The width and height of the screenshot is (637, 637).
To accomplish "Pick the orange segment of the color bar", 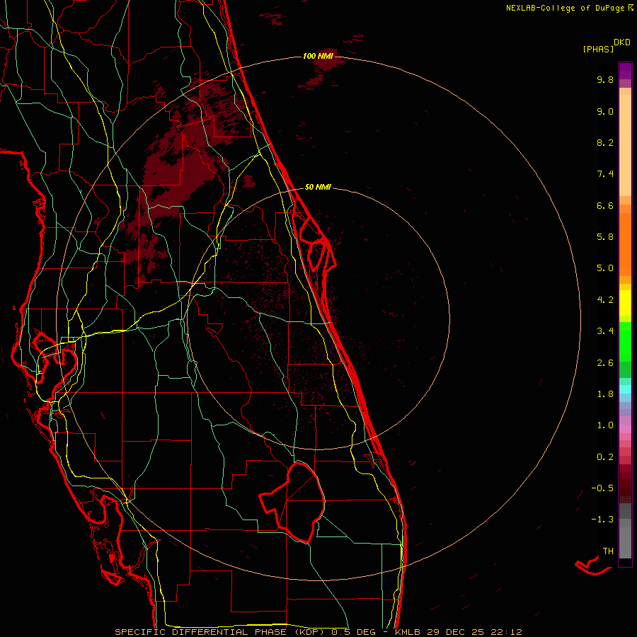I will pyautogui.click(x=625, y=245).
